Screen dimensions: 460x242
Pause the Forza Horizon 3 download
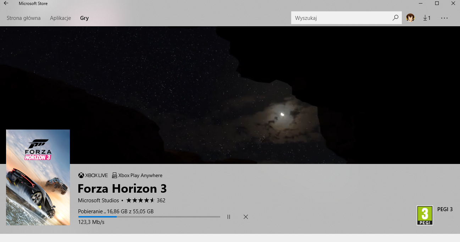point(229,217)
